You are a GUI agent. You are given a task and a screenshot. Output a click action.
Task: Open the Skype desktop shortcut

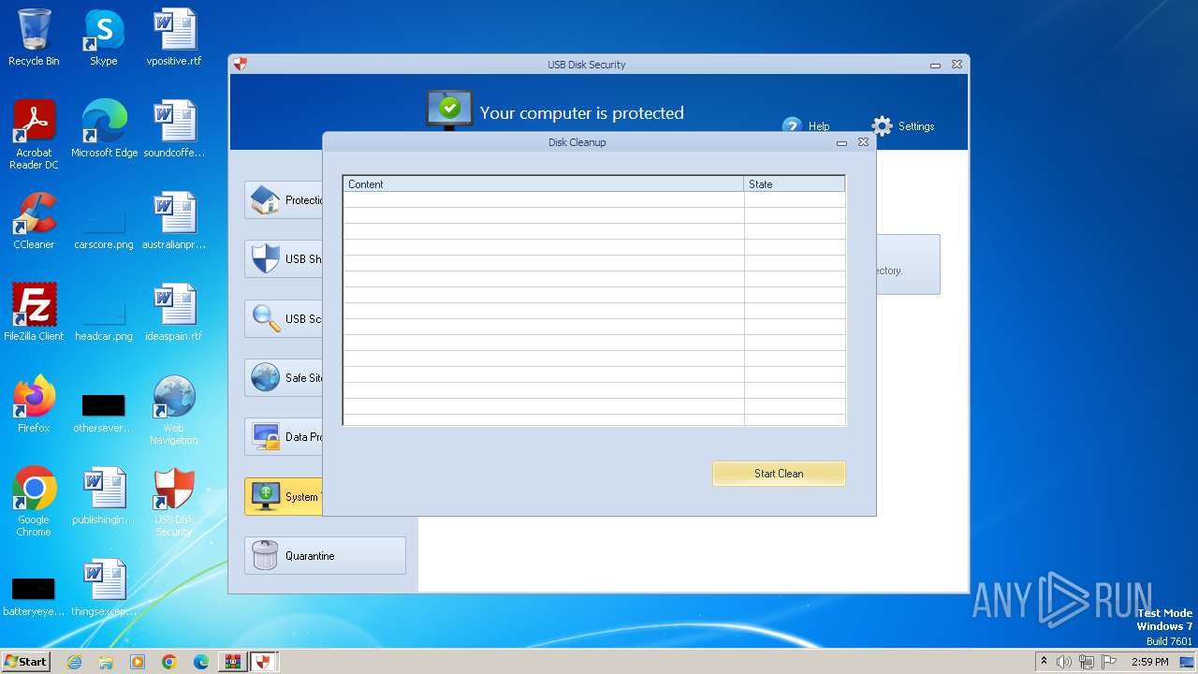click(103, 37)
